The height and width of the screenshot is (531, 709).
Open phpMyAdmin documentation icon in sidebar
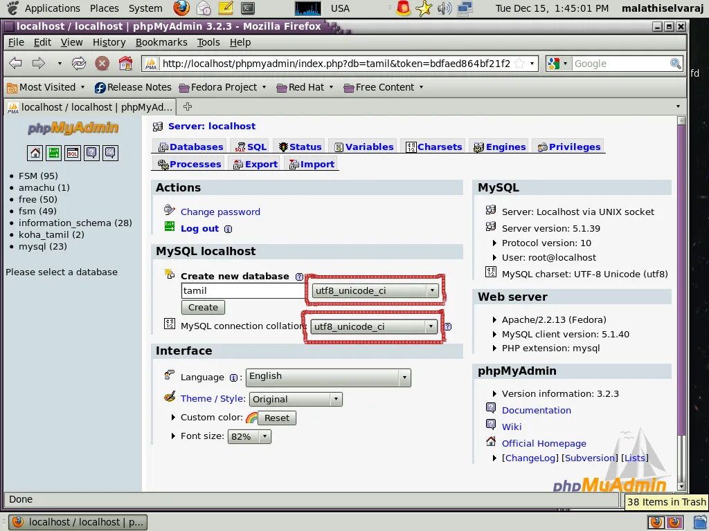point(91,153)
